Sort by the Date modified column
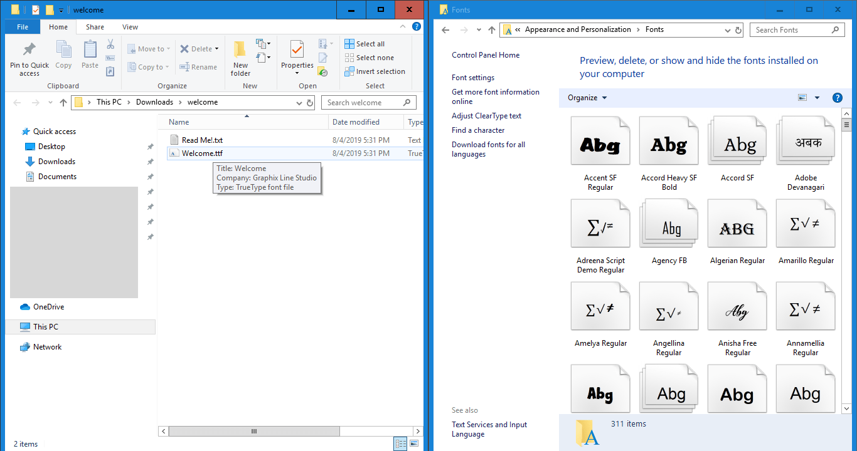 click(x=366, y=122)
